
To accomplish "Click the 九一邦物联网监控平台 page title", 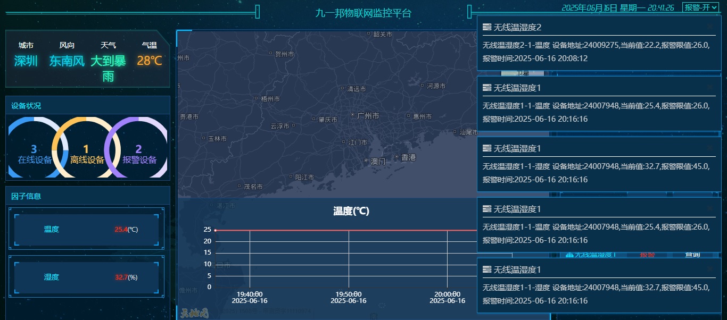I will (x=363, y=13).
